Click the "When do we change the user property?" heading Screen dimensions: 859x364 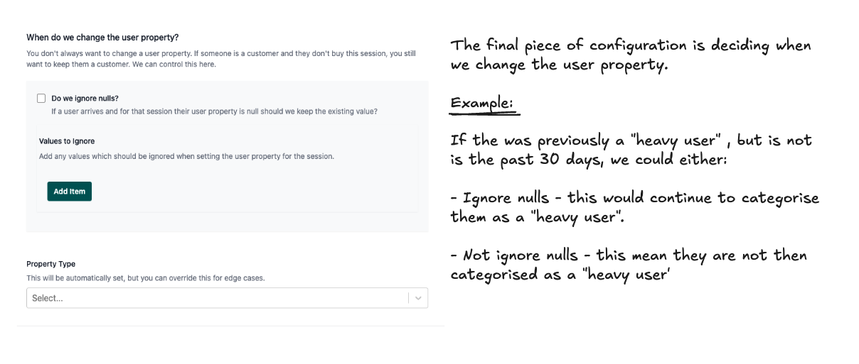(102, 37)
